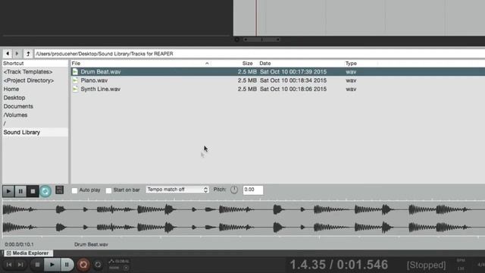The image size is (485, 273).
Task: Open preview volume mixer icon
Action: pyautogui.click(x=59, y=190)
